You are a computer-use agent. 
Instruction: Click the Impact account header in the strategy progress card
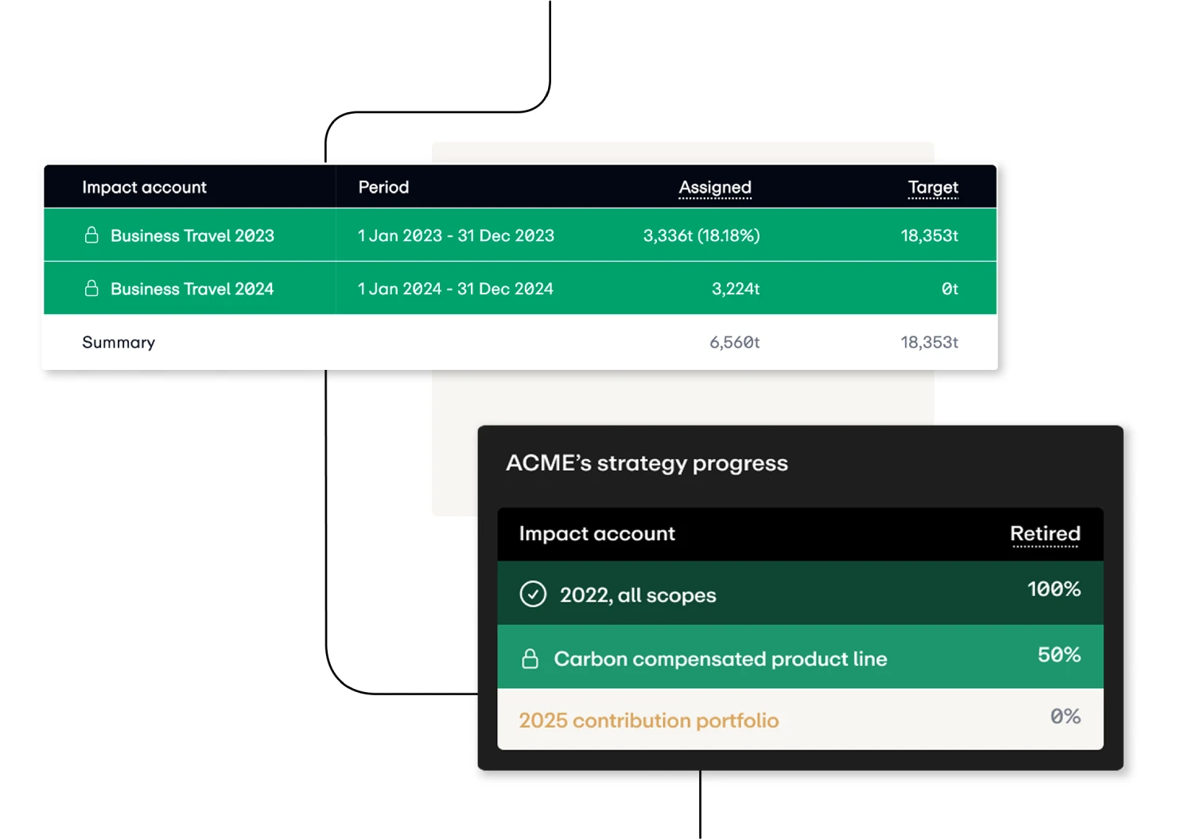pyautogui.click(x=596, y=533)
